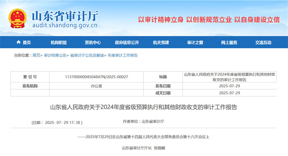Viewport: 288px width, 156px height.
Task: Open 政府信息公开 in the navigation bar
Action: 126,43
